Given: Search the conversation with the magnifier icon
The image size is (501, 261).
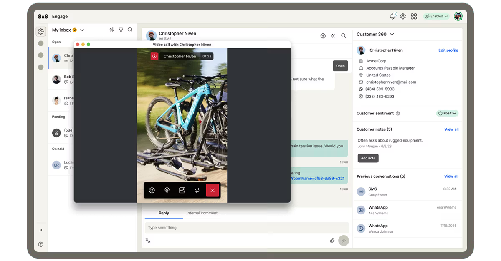Looking at the screenshot, I should (x=344, y=36).
